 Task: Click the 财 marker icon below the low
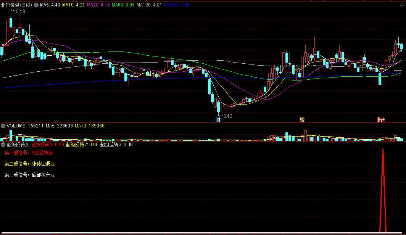pyautogui.click(x=218, y=119)
